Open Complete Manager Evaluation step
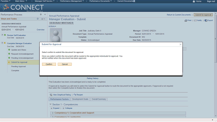The image size is (217, 122). click(x=19, y=43)
